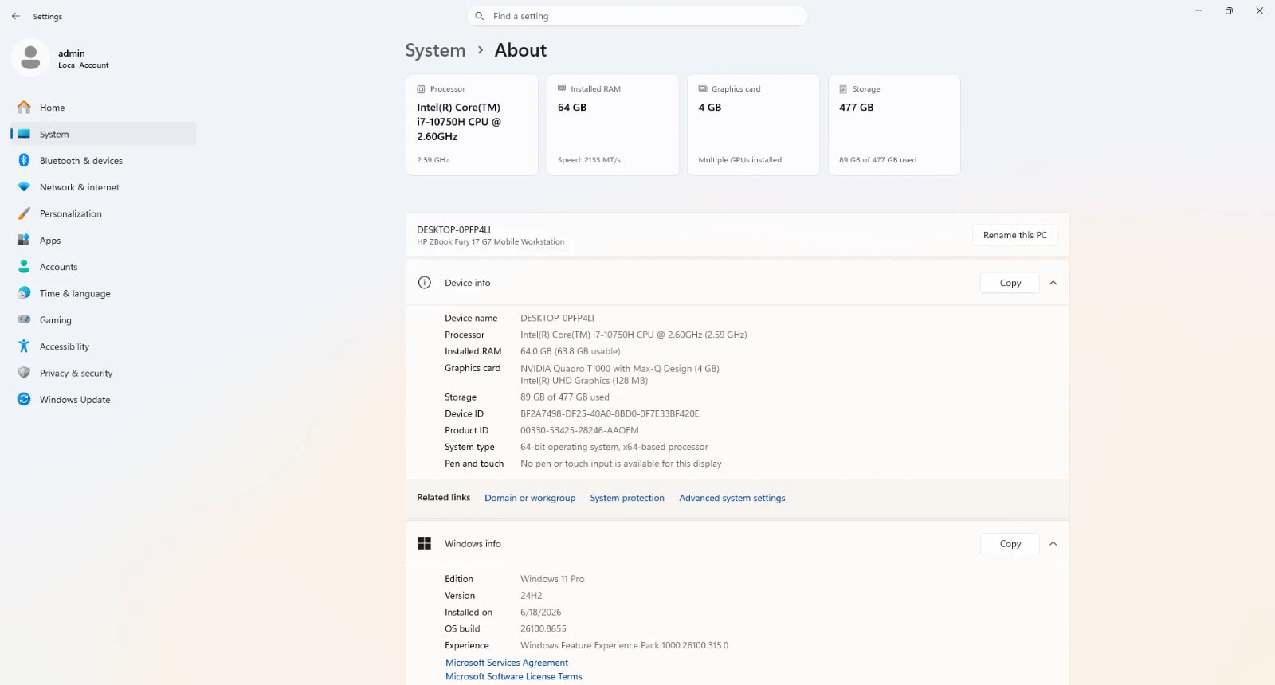Click the Accessibility figure icon
The width and height of the screenshot is (1275, 685).
(x=24, y=346)
